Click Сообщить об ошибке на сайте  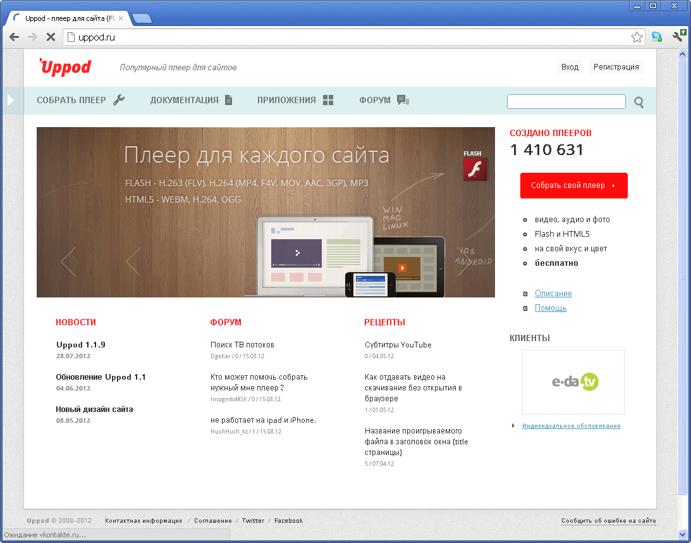click(609, 521)
